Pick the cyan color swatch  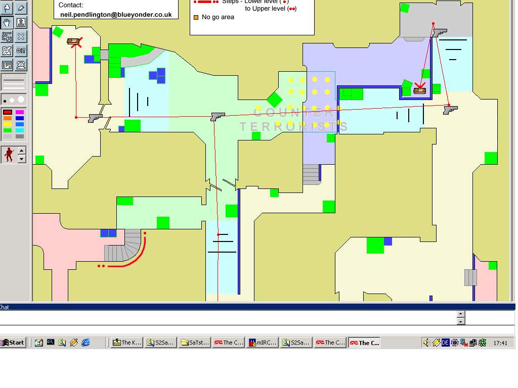pos(20,130)
